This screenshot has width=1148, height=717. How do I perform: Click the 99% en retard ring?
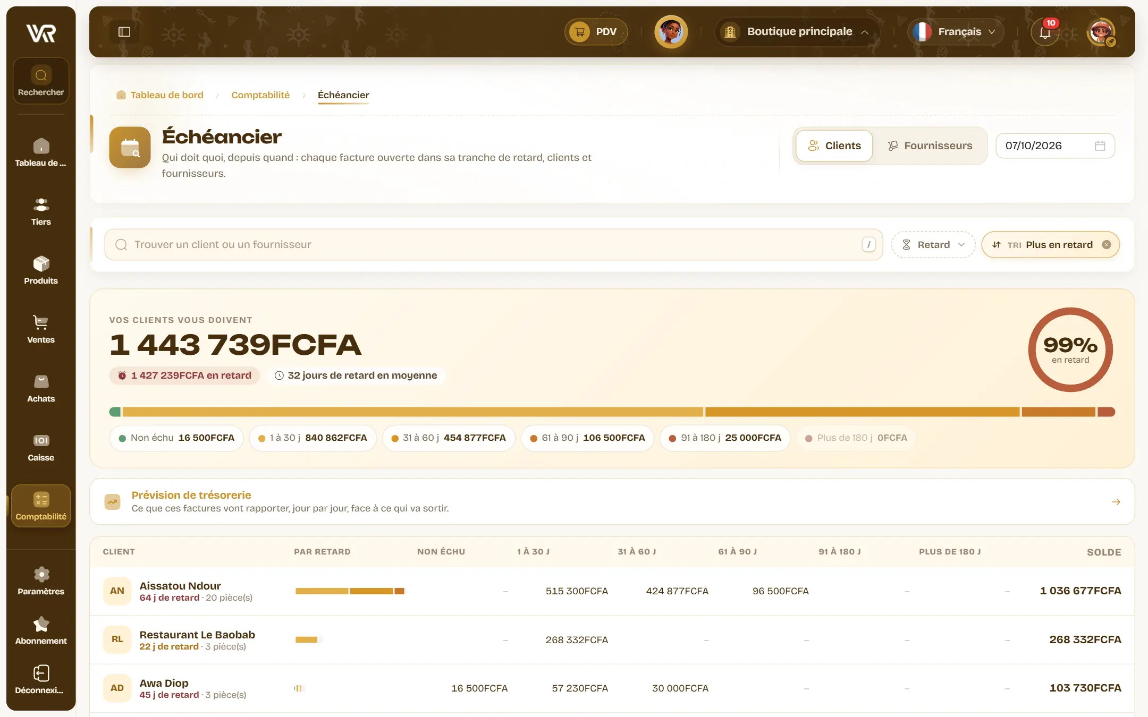(1070, 350)
